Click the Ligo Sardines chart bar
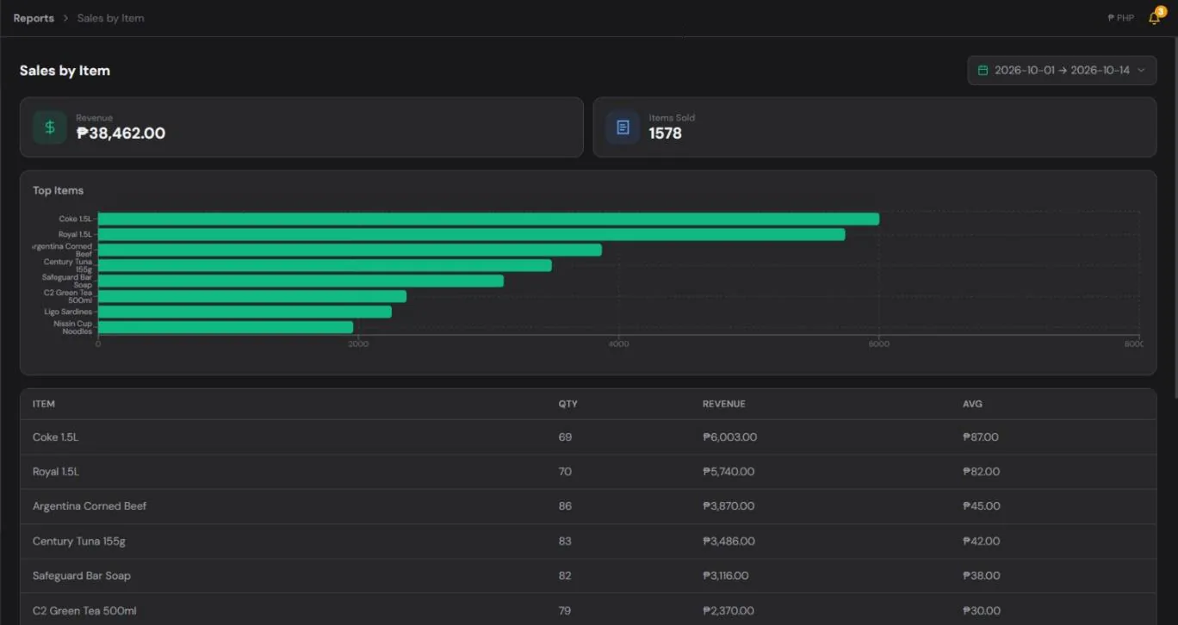1178x625 pixels. pos(245,312)
